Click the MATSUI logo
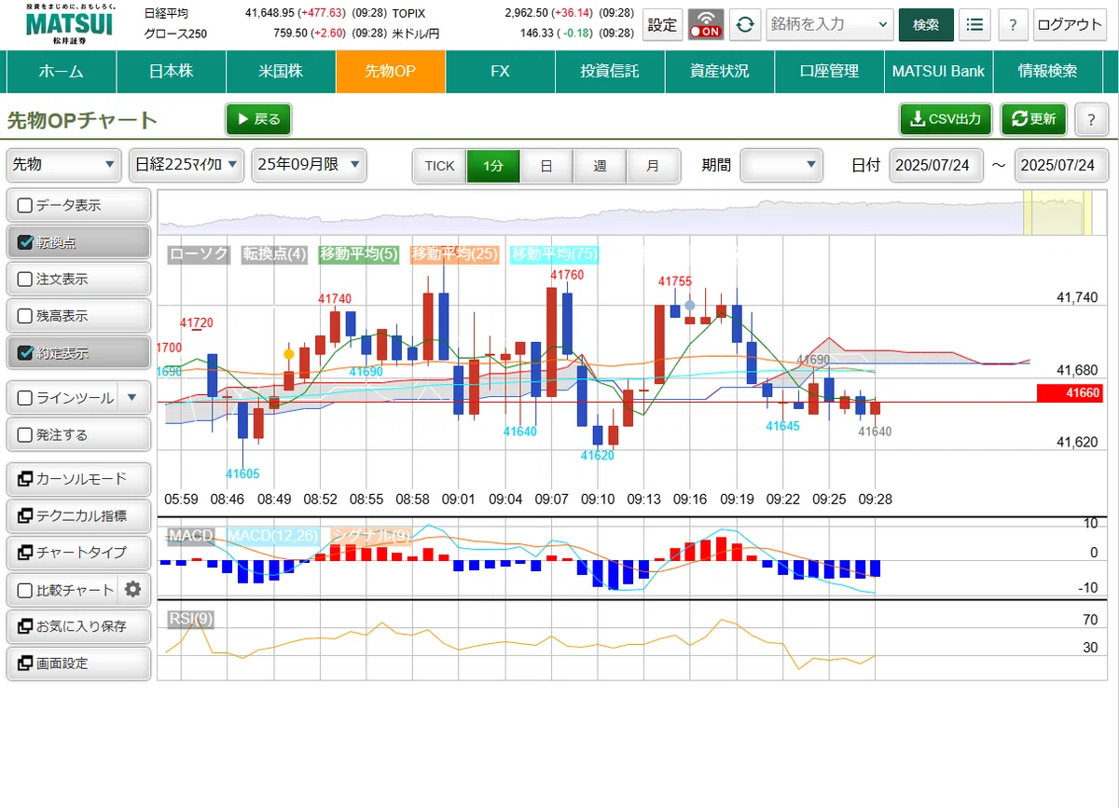Image resolution: width=1119 pixels, height=808 pixels. 69,22
